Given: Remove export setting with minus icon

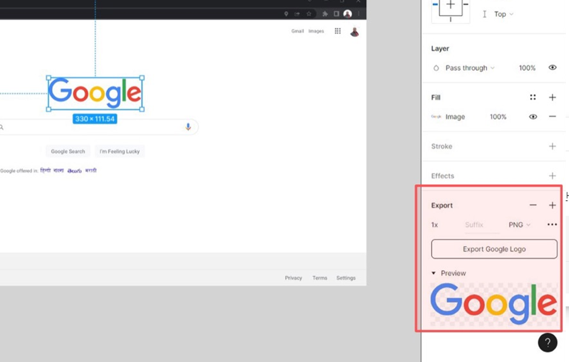Looking at the screenshot, I should 533,205.
